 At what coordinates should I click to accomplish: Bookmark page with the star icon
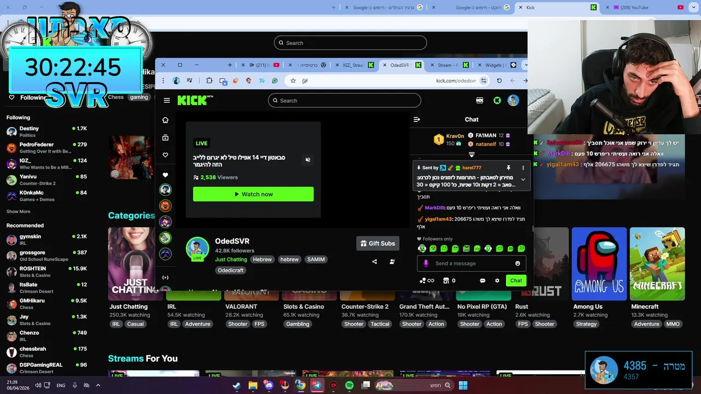tap(293, 80)
